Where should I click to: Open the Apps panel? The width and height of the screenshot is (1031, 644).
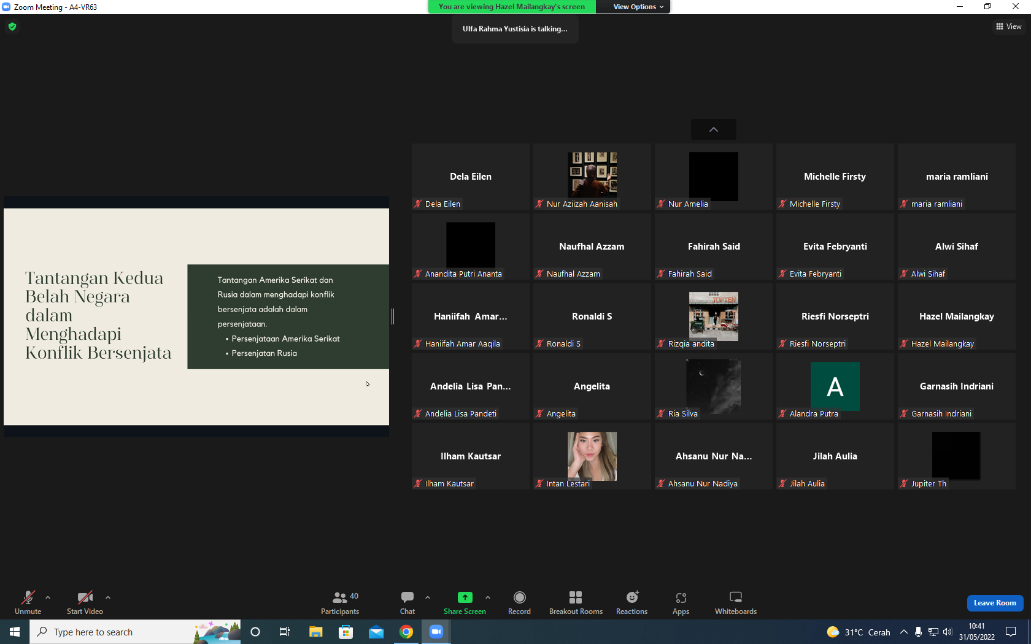coord(681,603)
